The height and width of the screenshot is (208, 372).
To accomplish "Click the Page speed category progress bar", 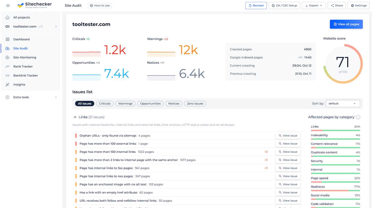I will click(335, 182).
